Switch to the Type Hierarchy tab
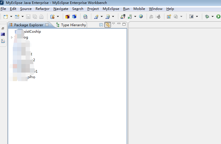Image resolution: width=221 pixels, height=144 pixels. click(71, 25)
